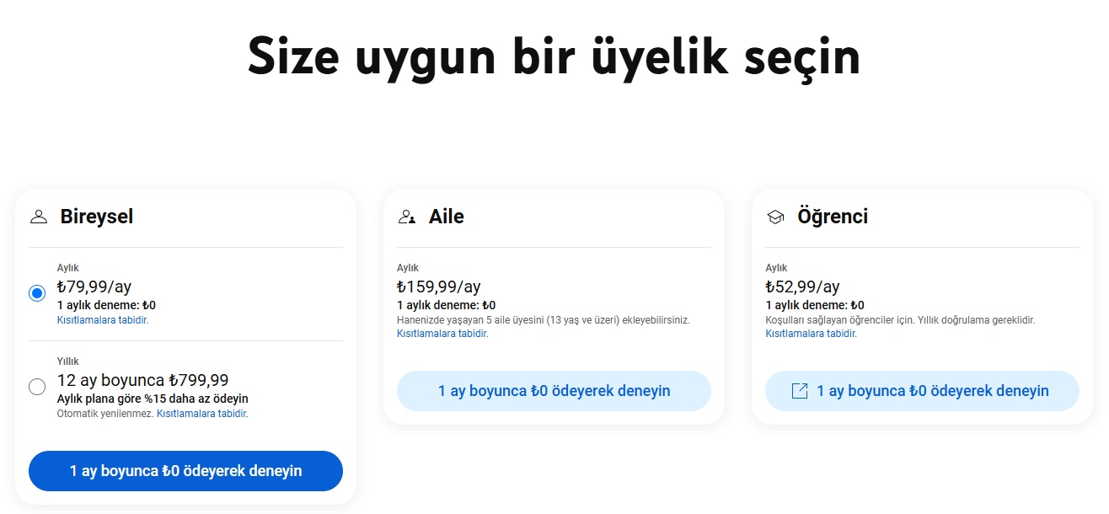Click the external-link icon in the Öğrenci trial button
Image resolution: width=1109 pixels, height=514 pixels.
tap(800, 391)
